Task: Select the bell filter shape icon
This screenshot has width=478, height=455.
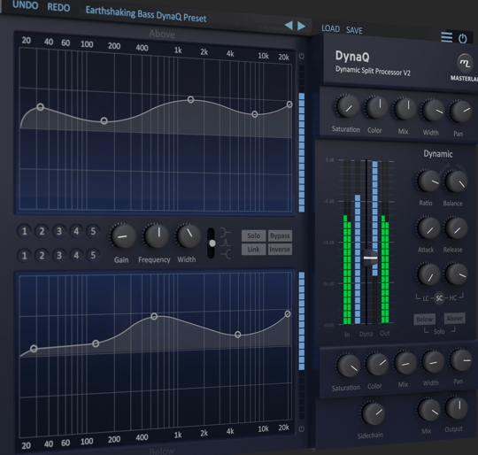Action: pyautogui.click(x=225, y=243)
